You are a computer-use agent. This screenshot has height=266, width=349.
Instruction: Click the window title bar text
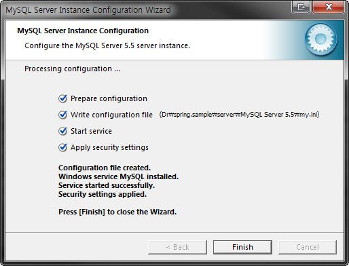88,10
